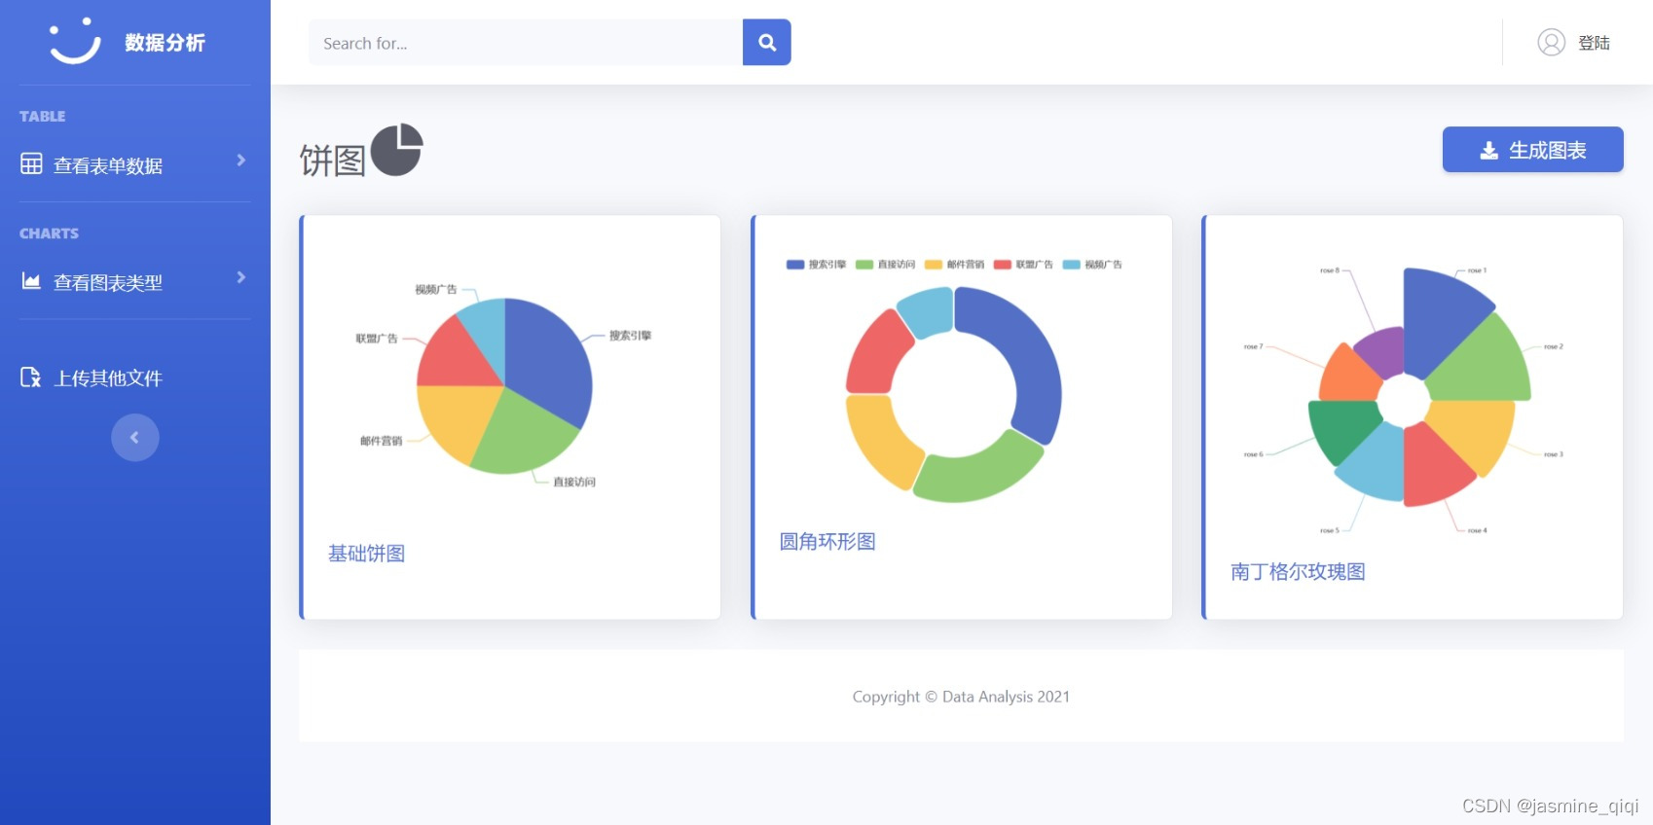Toggle the 邮件营销 legend swatch in donut chart
1653x825 pixels.
(934, 265)
